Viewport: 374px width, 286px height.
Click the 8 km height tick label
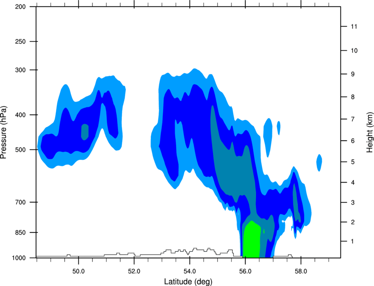click(353, 97)
